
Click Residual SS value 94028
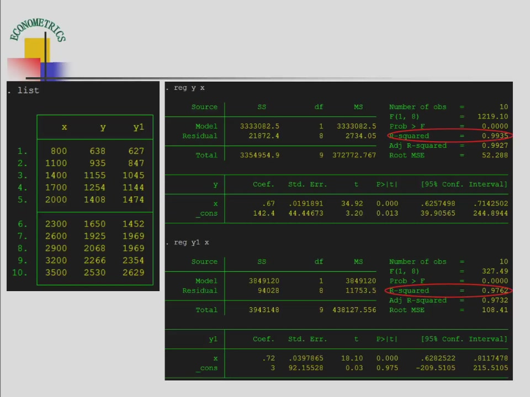(268, 291)
